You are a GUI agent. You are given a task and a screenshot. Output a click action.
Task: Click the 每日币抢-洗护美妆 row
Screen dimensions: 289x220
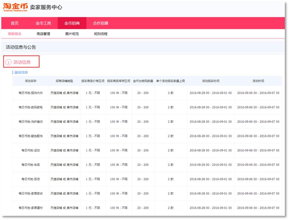pyautogui.click(x=30, y=121)
